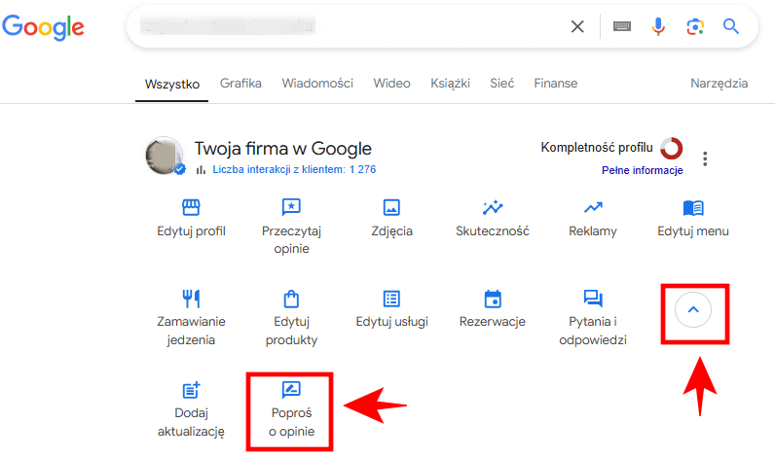Open Skuteczność performance icon
Viewport: 775px width, 458px height.
[493, 207]
